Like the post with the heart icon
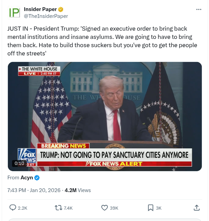This screenshot has height=221, width=209. click(x=104, y=208)
